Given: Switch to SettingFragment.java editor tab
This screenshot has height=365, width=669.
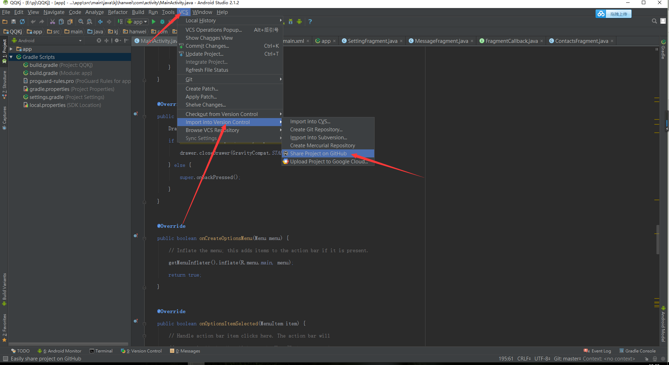Looking at the screenshot, I should click(372, 41).
